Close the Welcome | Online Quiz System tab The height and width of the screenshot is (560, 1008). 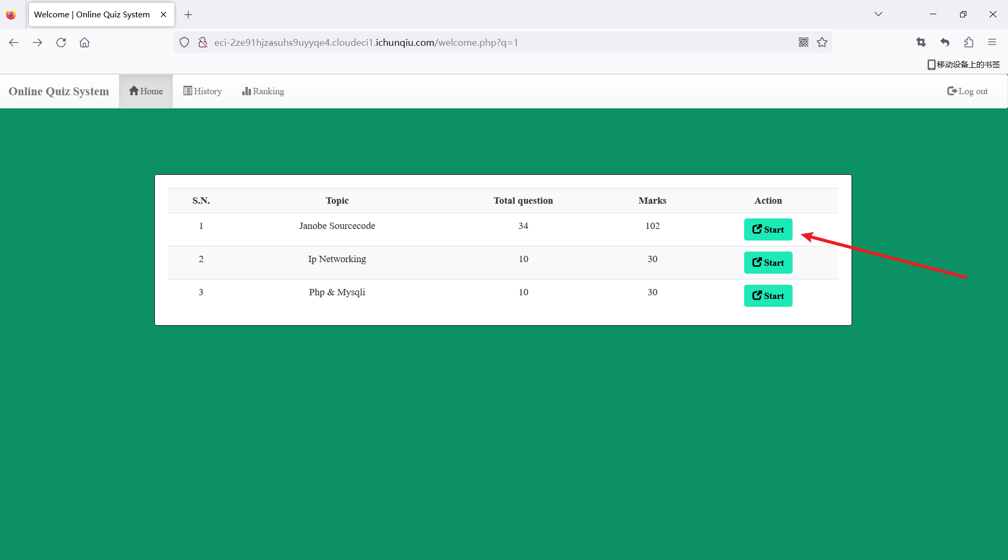[164, 14]
